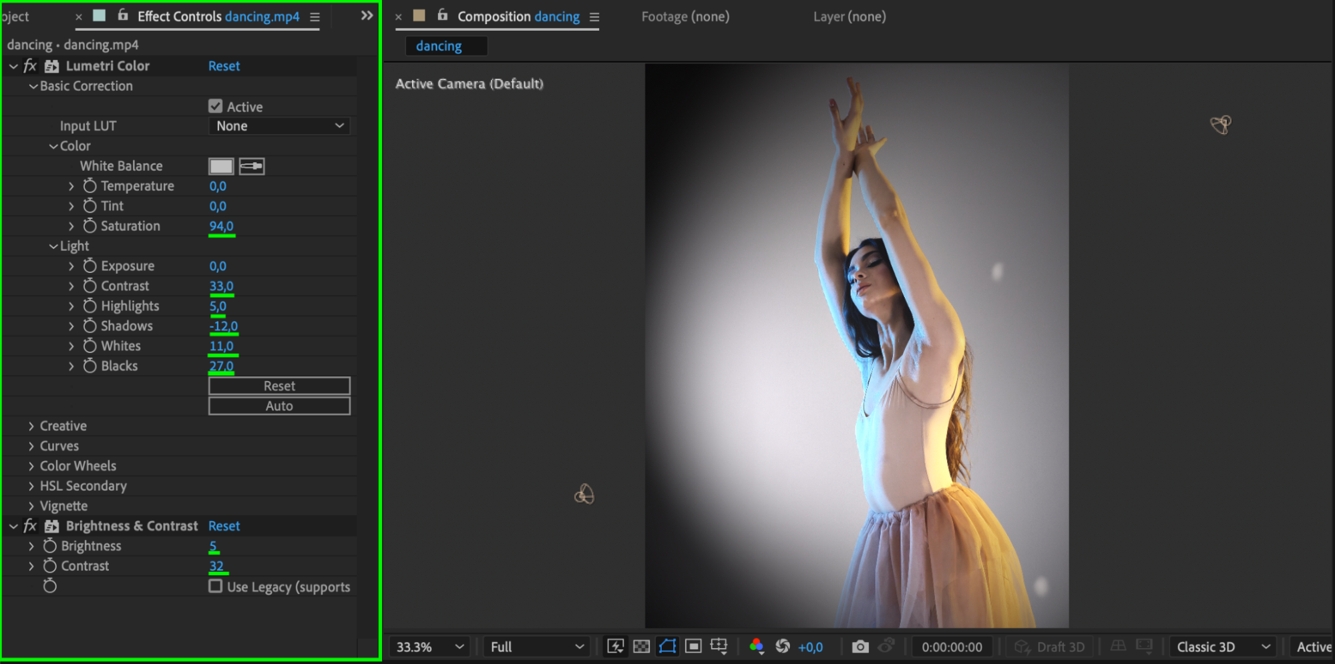Uncheck the Active checkbox in Basic Correction

point(215,106)
